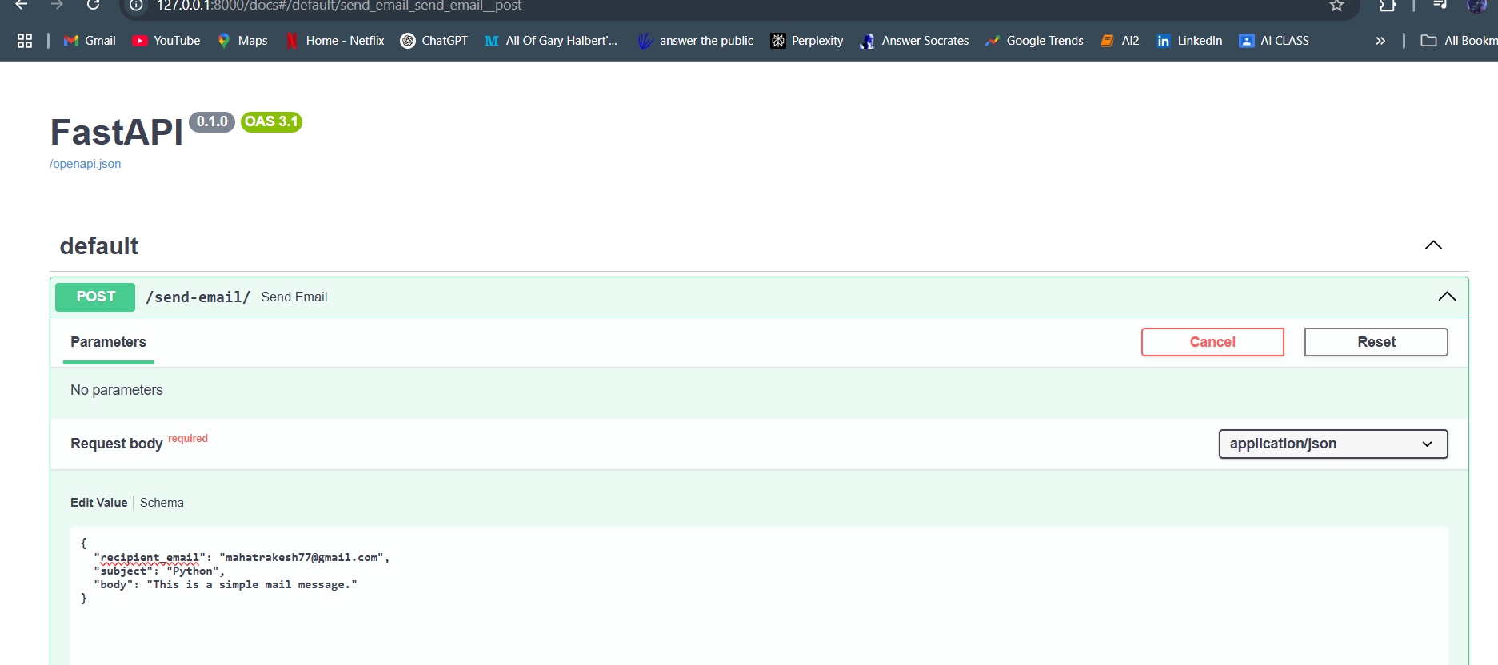Open the Maps bookmark
Screen dimensions: 1498x665
coord(242,41)
